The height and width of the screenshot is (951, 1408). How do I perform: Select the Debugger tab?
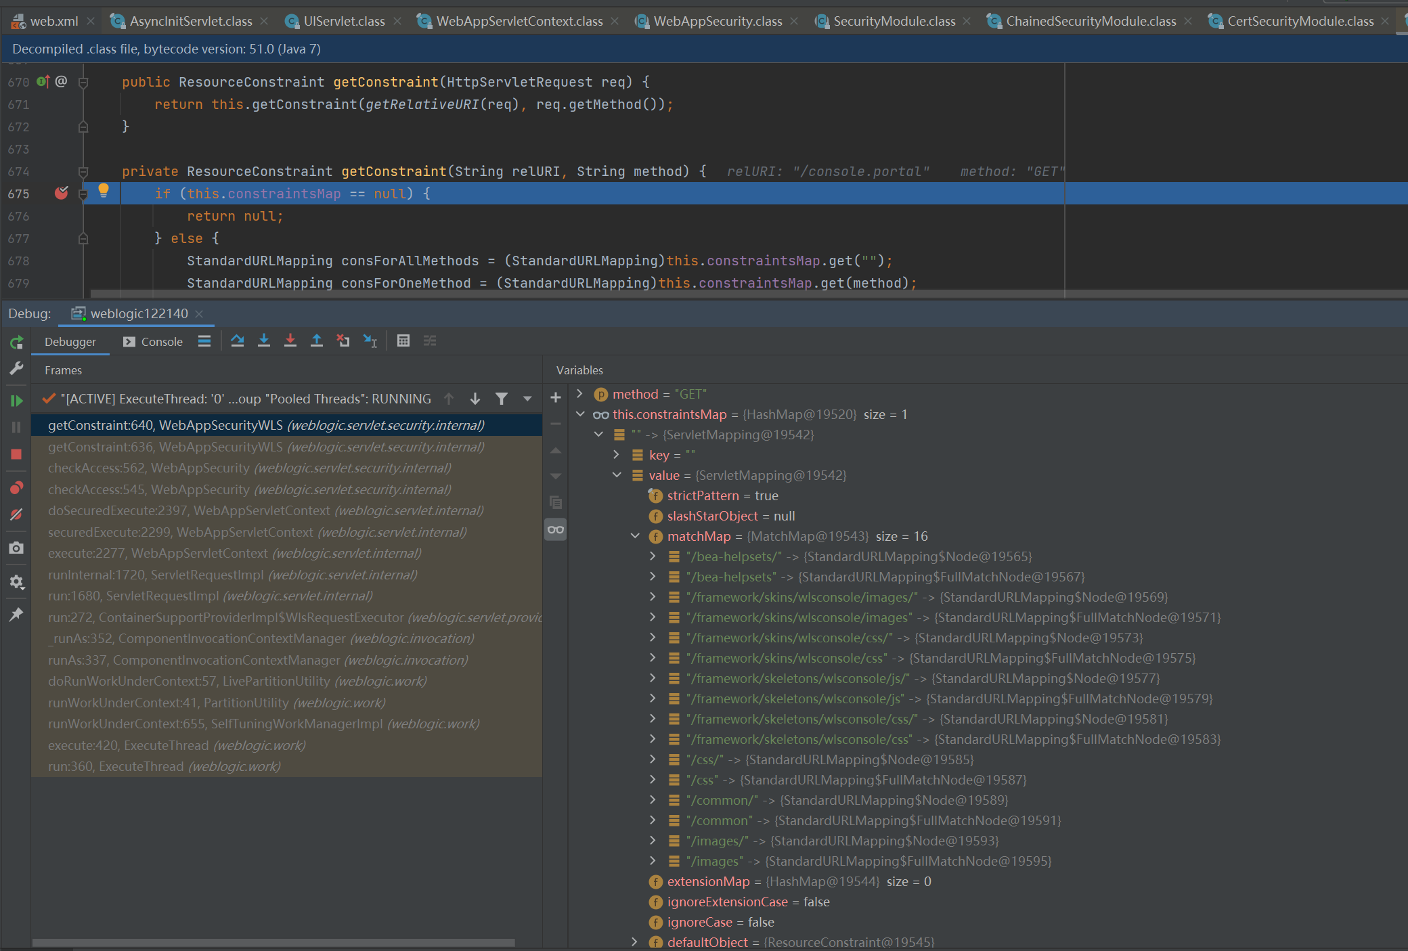(x=70, y=342)
